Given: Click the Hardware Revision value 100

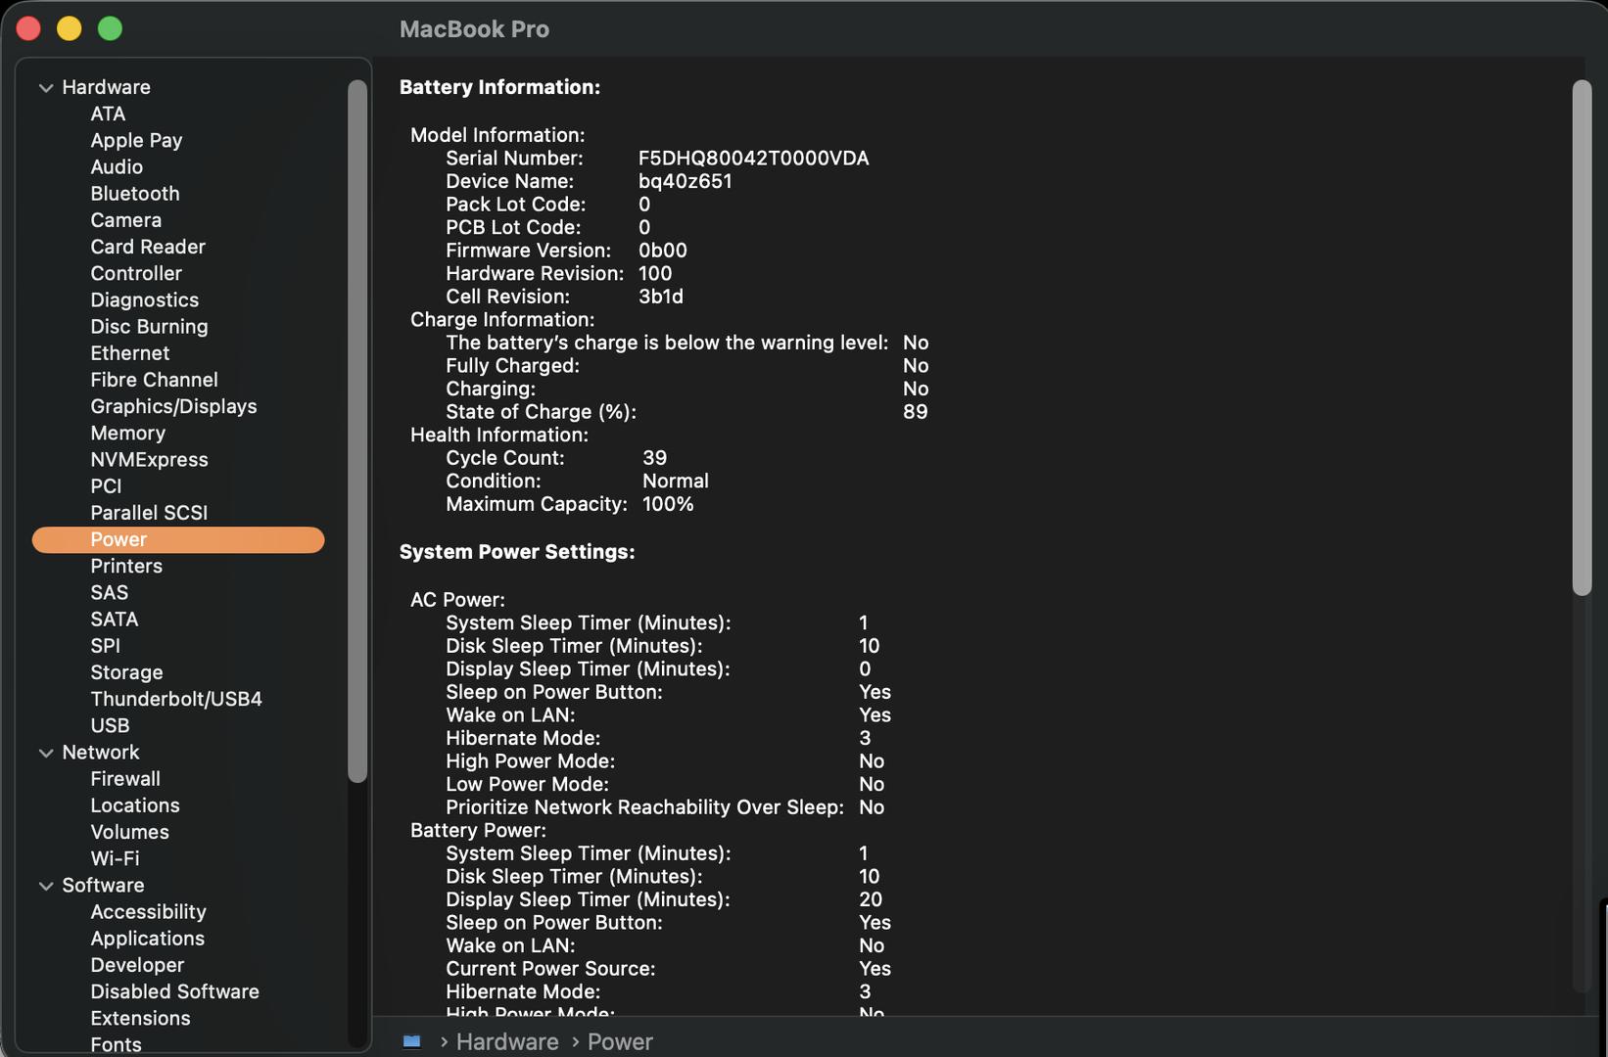Looking at the screenshot, I should [x=654, y=273].
